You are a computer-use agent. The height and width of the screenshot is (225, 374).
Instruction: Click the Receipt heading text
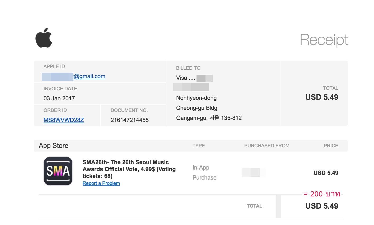(x=324, y=40)
